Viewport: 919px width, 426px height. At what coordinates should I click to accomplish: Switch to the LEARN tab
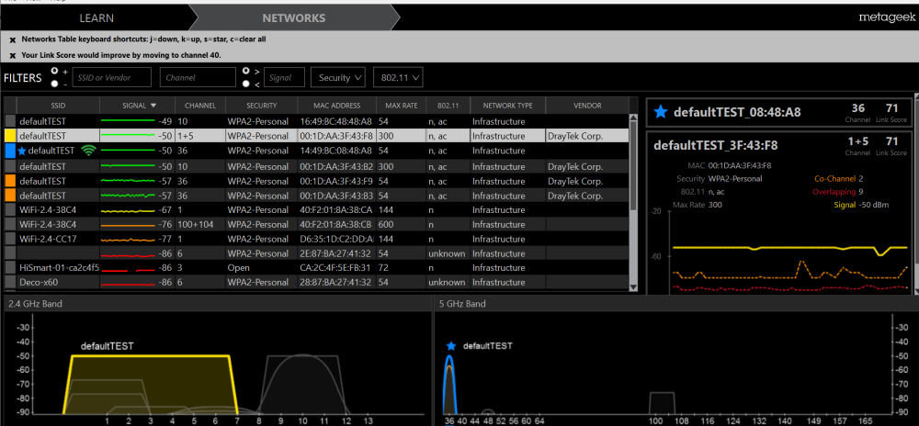point(96,17)
